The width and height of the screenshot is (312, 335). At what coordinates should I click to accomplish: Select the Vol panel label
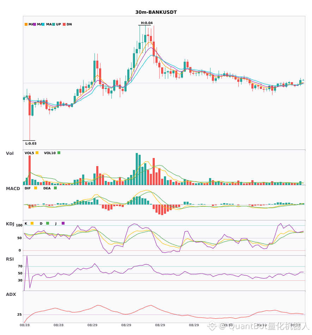(10, 153)
